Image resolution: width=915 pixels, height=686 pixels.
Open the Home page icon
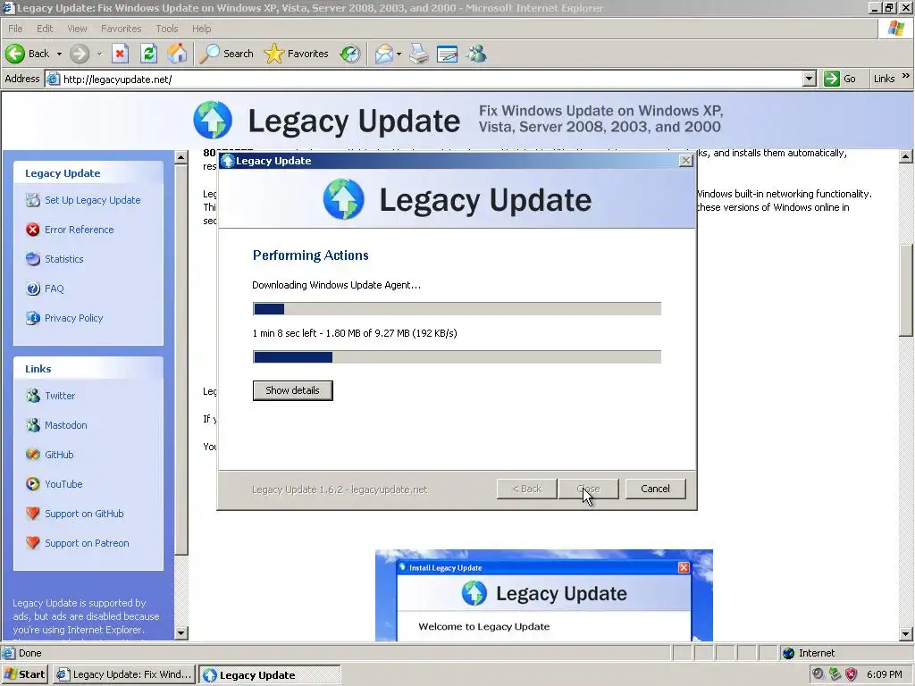pyautogui.click(x=177, y=54)
